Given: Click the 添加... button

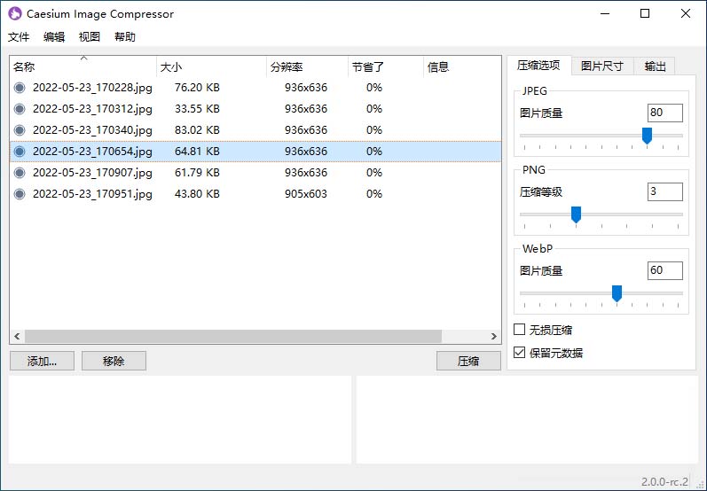Looking at the screenshot, I should [x=42, y=361].
